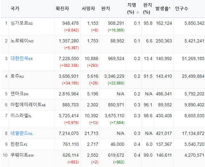Sort table by 확진자 column header
The image size is (205, 167).
(62, 9)
